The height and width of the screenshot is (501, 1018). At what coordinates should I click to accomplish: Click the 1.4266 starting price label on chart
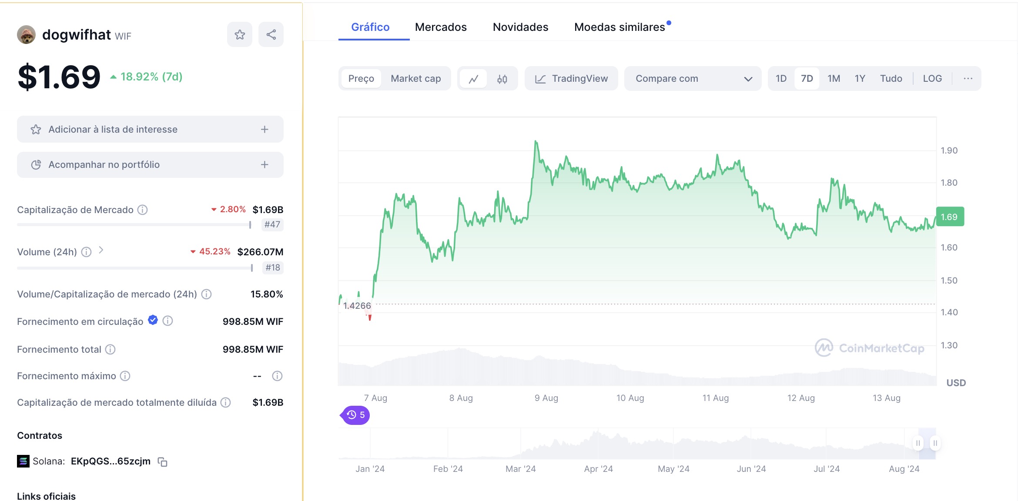(x=357, y=306)
